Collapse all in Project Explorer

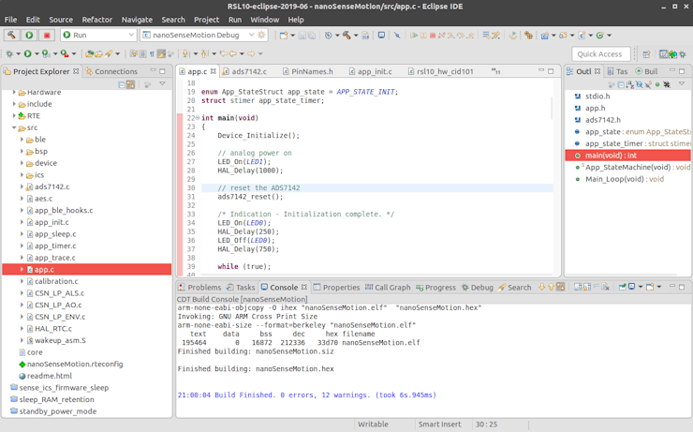point(121,84)
